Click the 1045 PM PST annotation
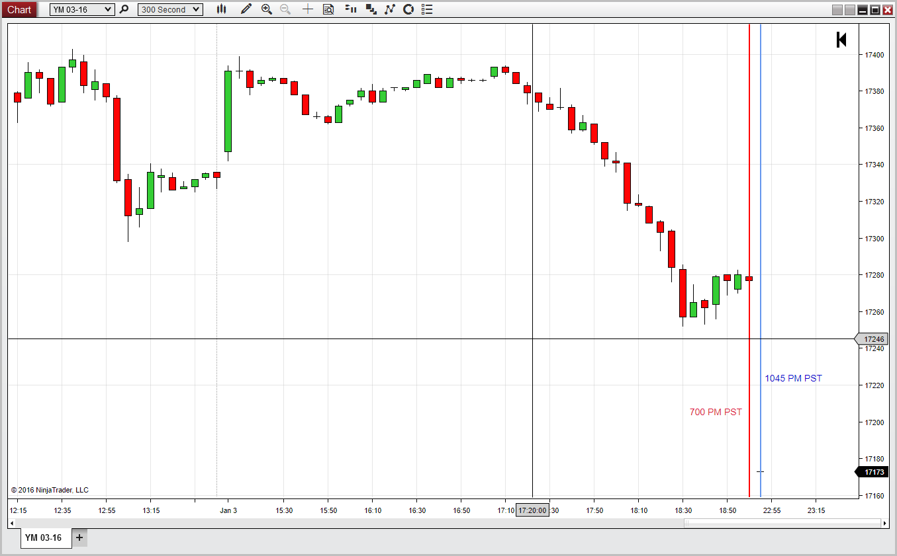Image resolution: width=897 pixels, height=556 pixels. click(x=794, y=378)
